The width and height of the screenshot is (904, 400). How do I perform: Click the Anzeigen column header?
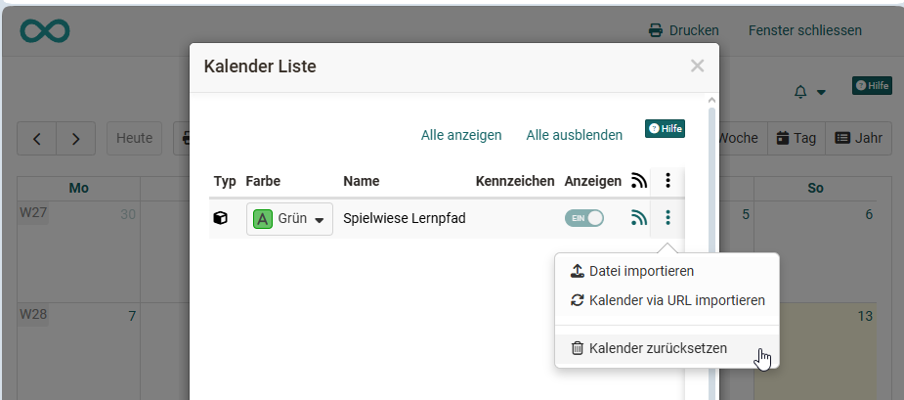pyautogui.click(x=592, y=181)
